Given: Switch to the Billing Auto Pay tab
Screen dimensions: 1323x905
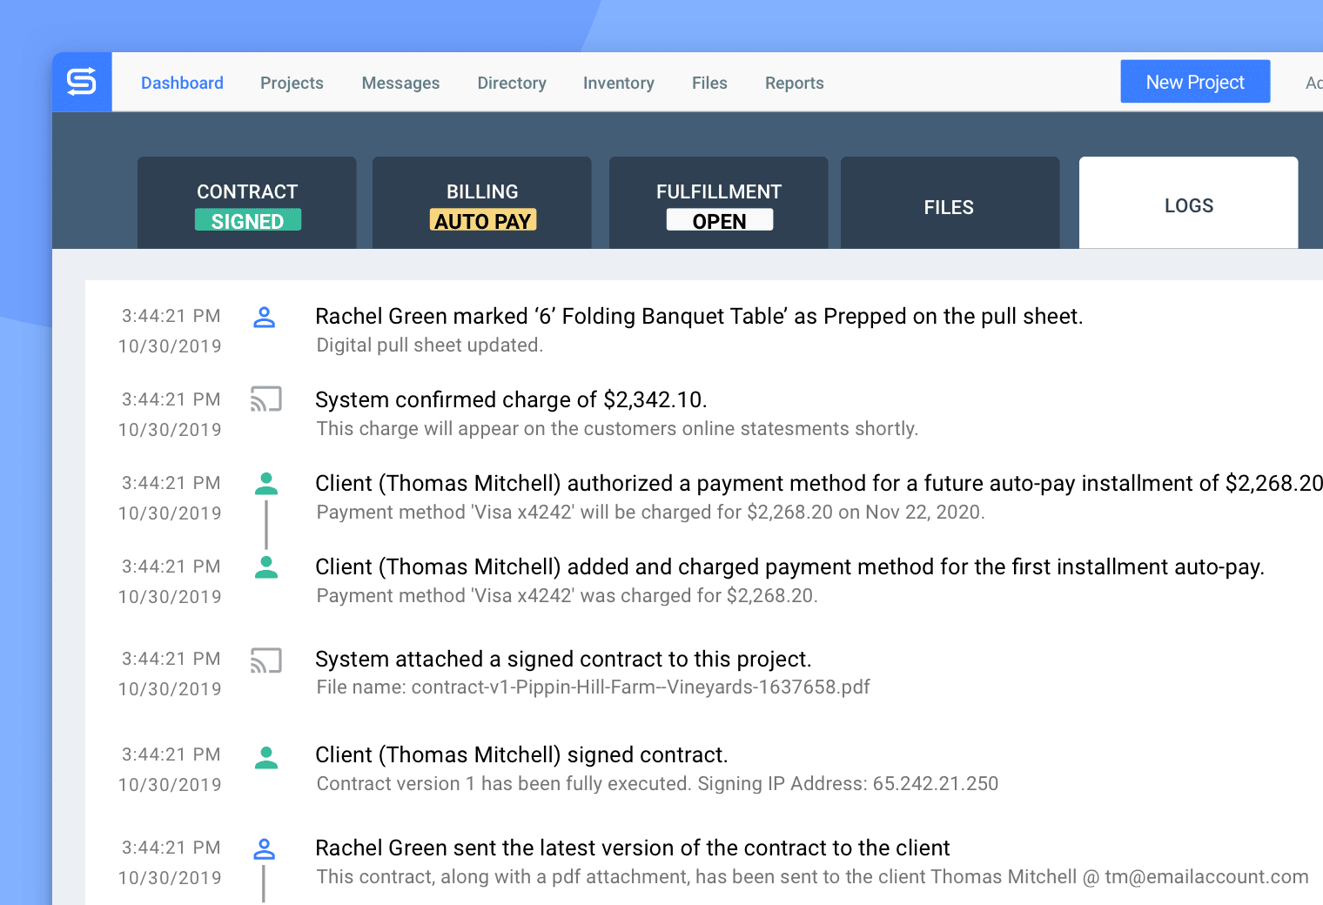Looking at the screenshot, I should click(x=482, y=203).
